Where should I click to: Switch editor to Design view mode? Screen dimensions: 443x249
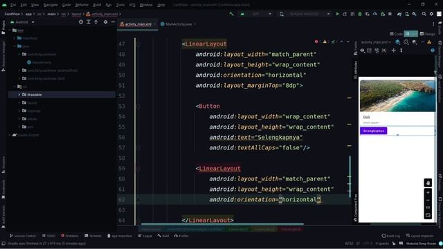click(x=428, y=34)
